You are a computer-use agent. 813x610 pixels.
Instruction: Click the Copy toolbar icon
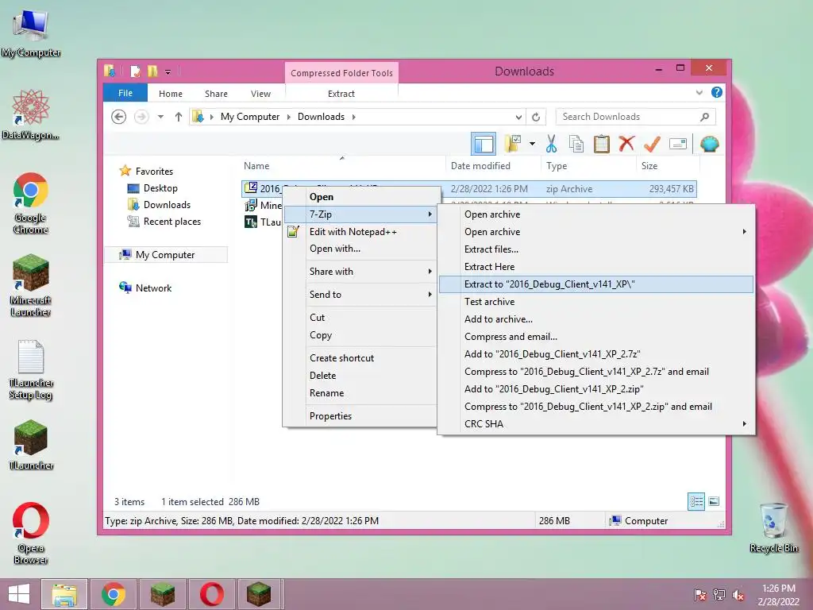[576, 144]
